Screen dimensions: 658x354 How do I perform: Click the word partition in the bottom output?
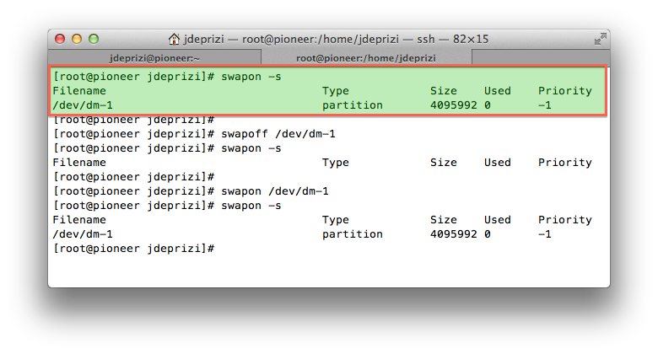click(x=353, y=234)
